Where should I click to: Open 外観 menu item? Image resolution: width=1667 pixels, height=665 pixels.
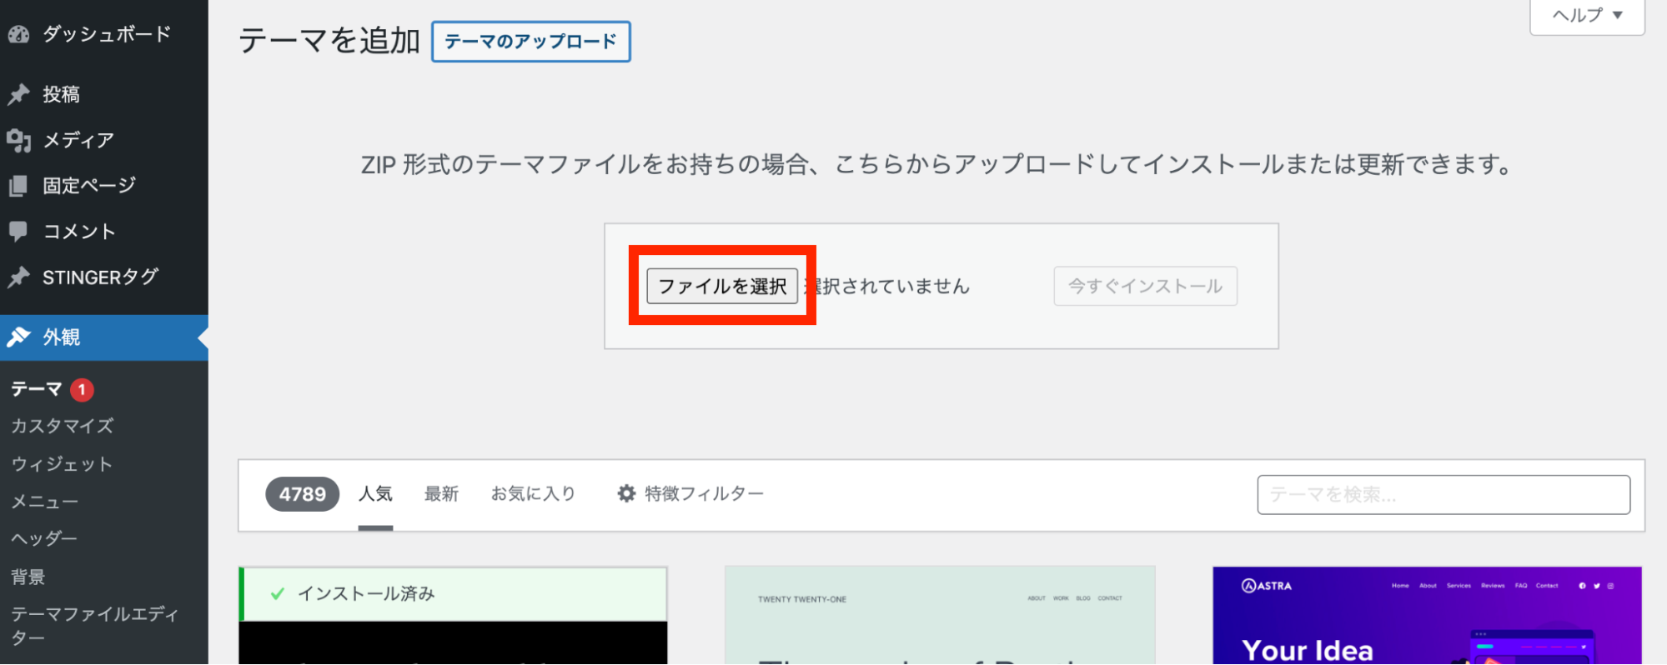click(104, 337)
